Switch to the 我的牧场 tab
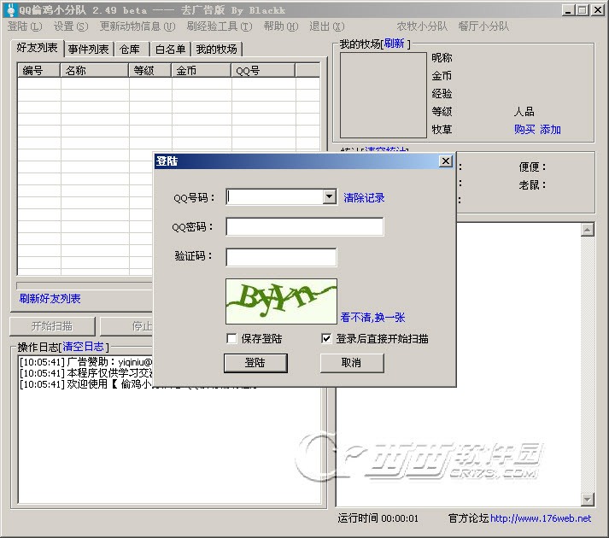609x538 pixels. click(215, 50)
